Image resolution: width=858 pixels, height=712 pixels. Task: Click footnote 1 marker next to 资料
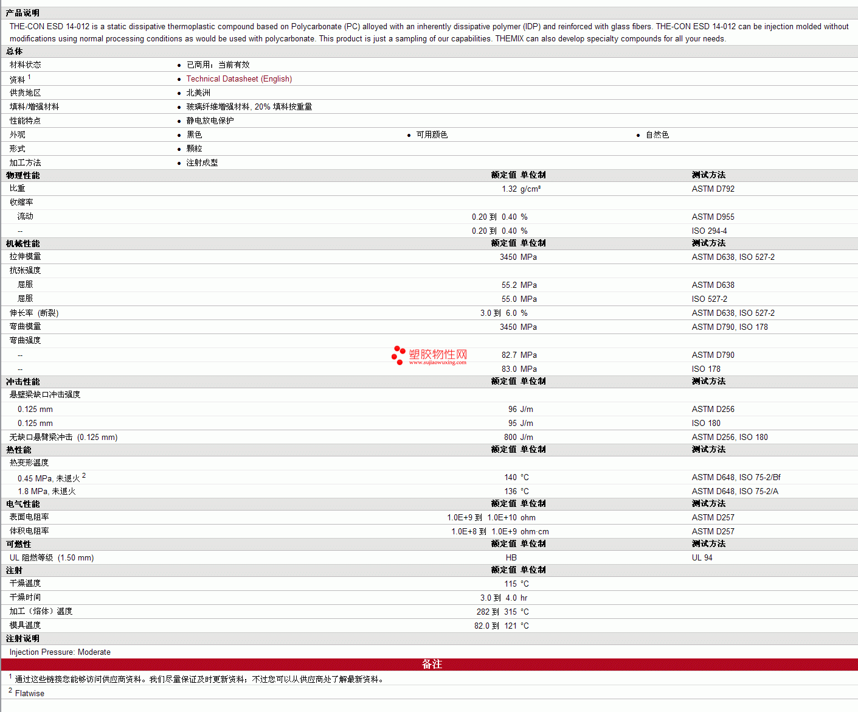point(29,77)
